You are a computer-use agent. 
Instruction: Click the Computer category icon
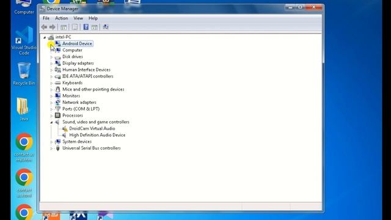(58, 50)
